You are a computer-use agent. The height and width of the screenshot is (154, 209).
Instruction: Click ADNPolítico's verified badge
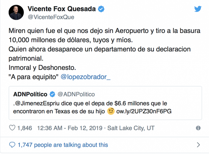[x=52, y=94]
